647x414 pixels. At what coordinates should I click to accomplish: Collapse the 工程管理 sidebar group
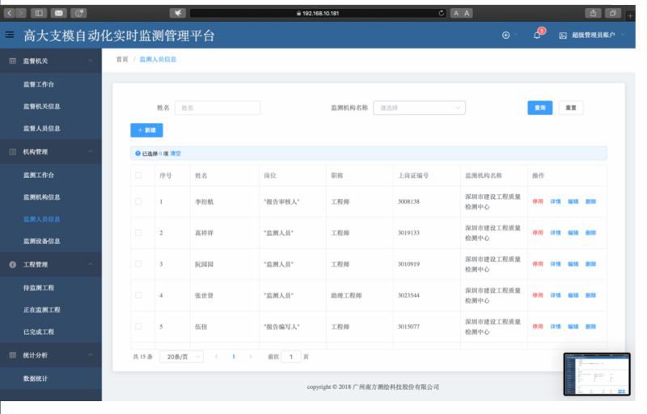pos(90,264)
